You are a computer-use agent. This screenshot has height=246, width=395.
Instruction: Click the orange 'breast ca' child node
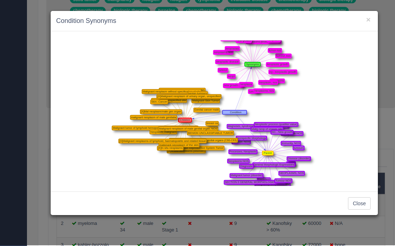[x=212, y=123]
